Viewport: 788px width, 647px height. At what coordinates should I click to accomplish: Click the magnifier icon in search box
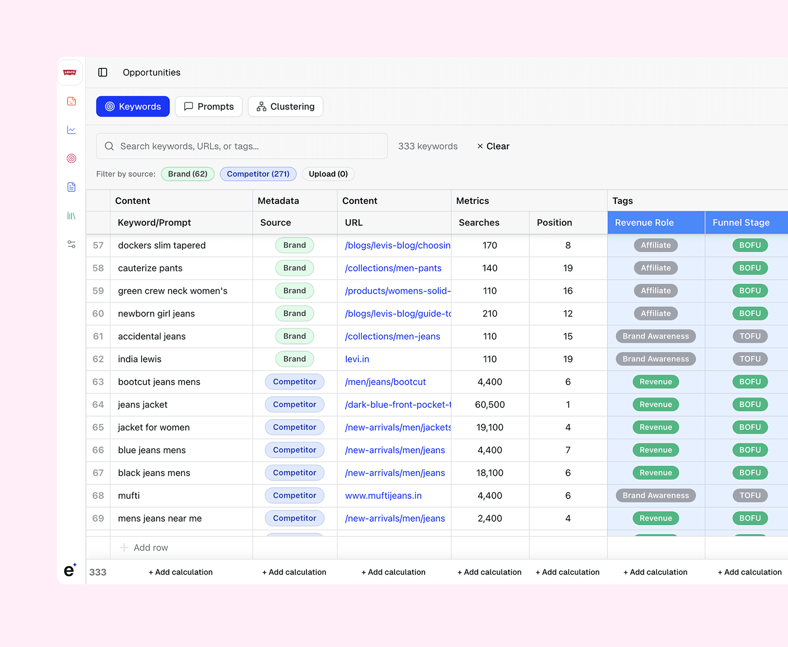(x=109, y=146)
